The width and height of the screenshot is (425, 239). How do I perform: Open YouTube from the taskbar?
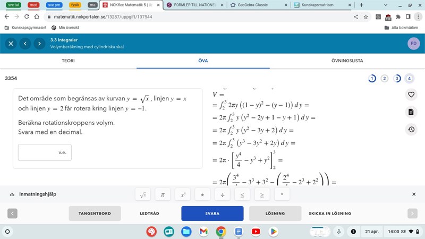[256, 232]
